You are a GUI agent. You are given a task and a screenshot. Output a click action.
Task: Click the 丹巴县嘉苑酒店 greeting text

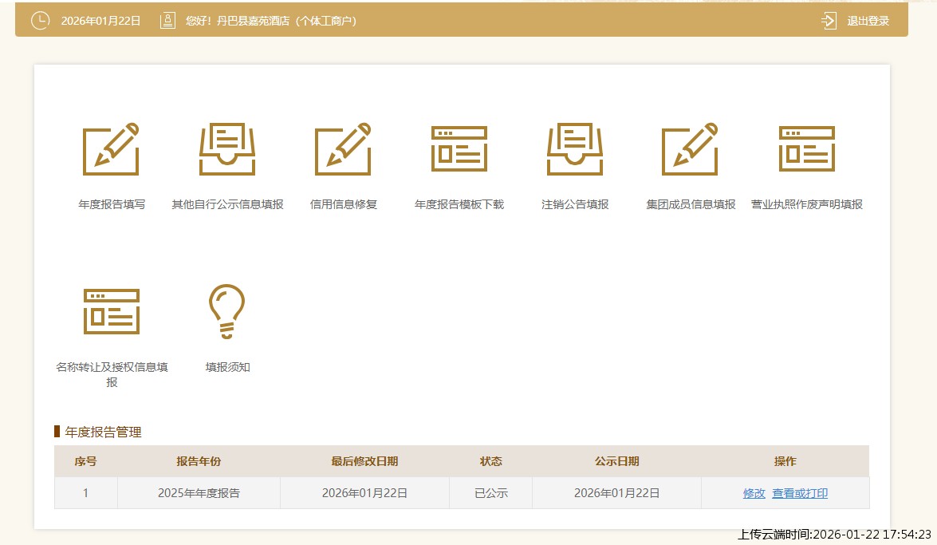[271, 21]
